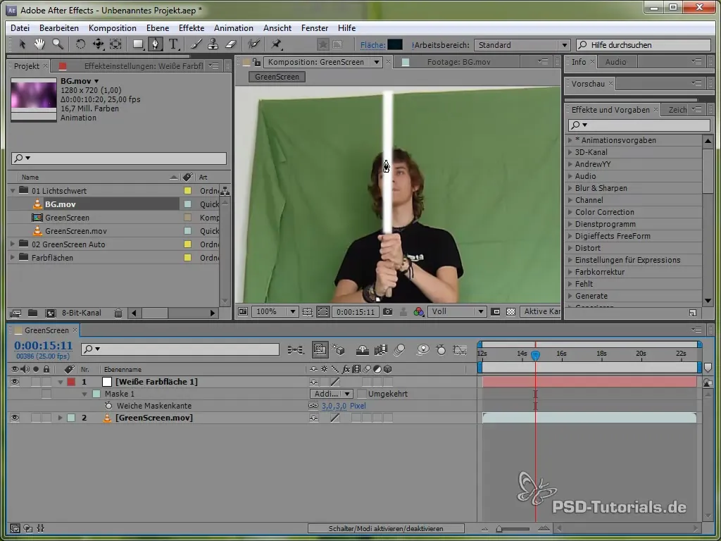
Task: Switch to the Audio panel tab
Action: click(x=615, y=62)
